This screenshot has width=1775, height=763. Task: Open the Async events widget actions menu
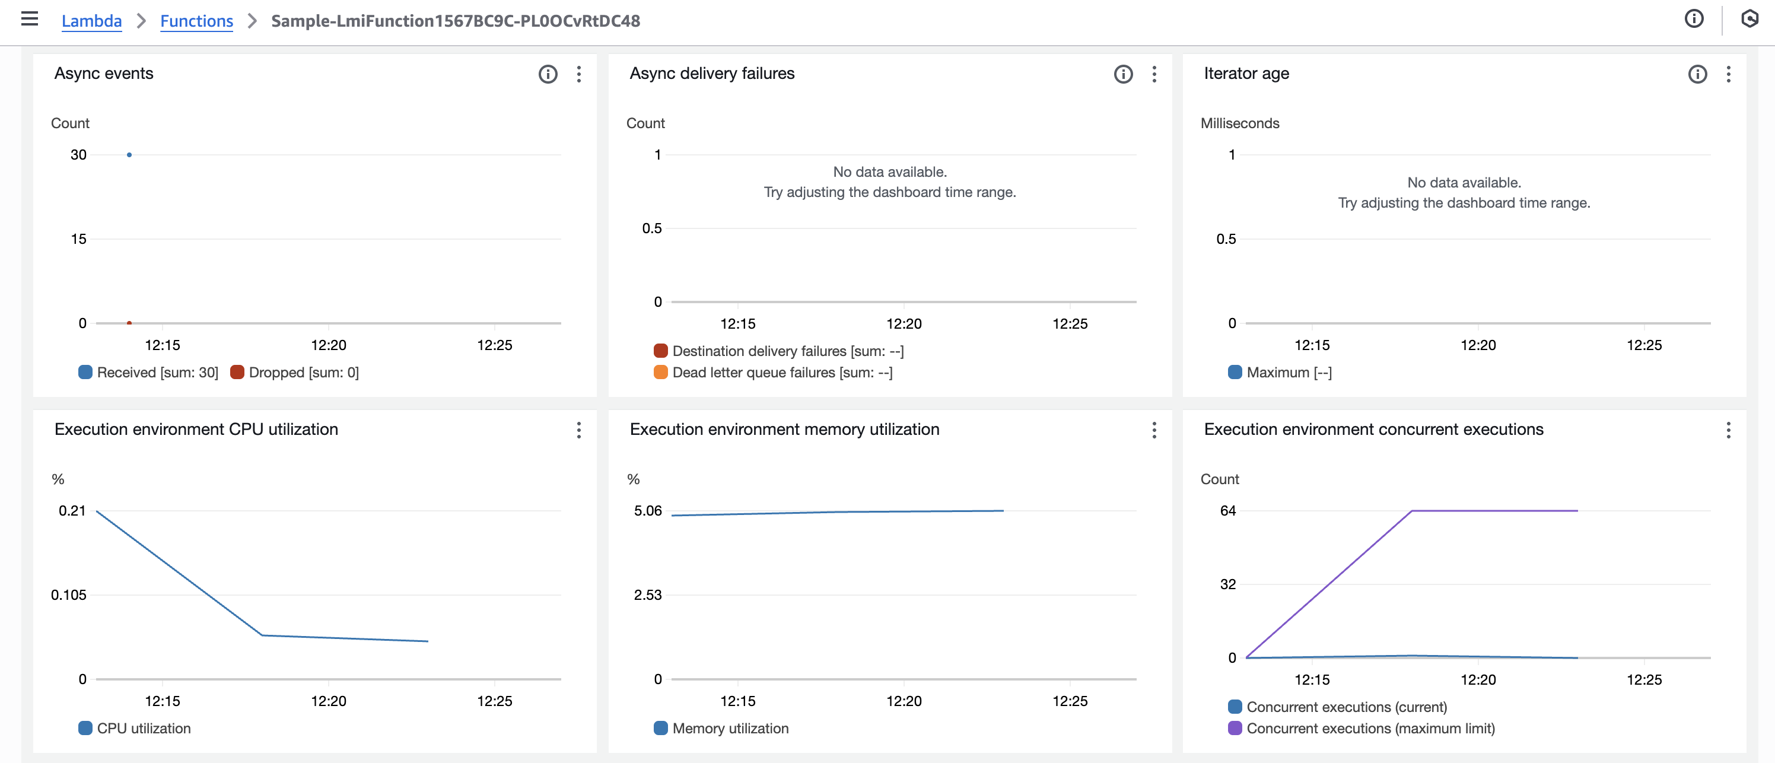pyautogui.click(x=579, y=74)
